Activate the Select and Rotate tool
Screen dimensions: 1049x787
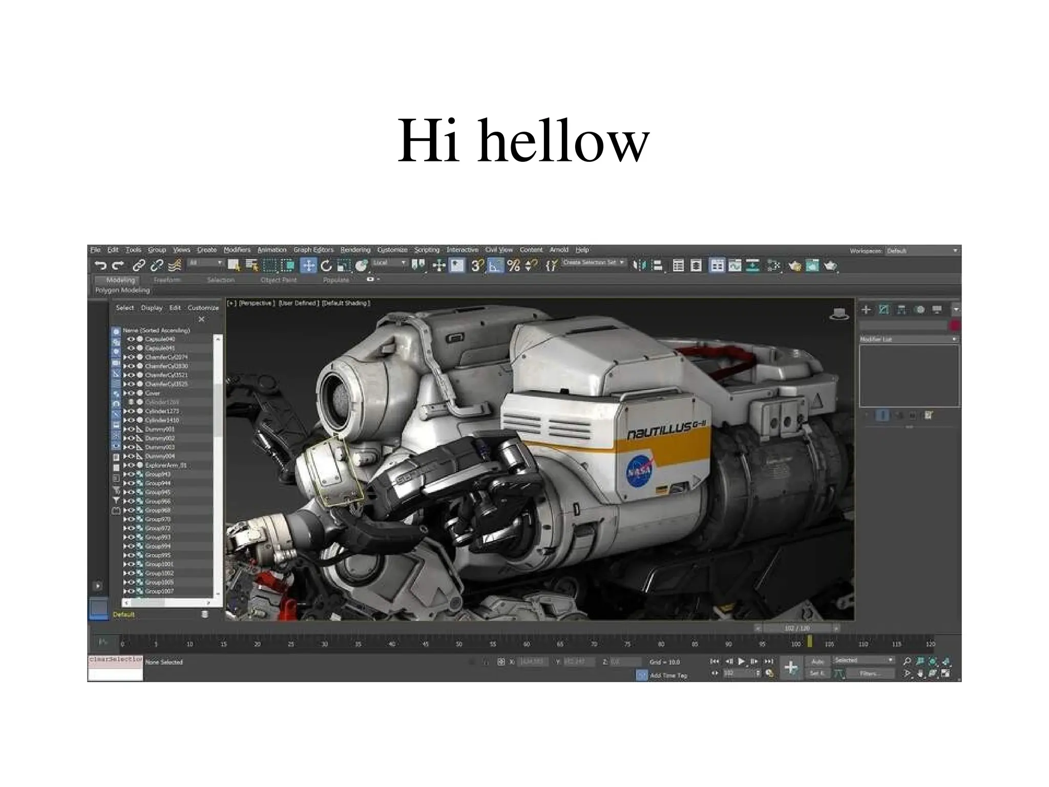coord(326,265)
